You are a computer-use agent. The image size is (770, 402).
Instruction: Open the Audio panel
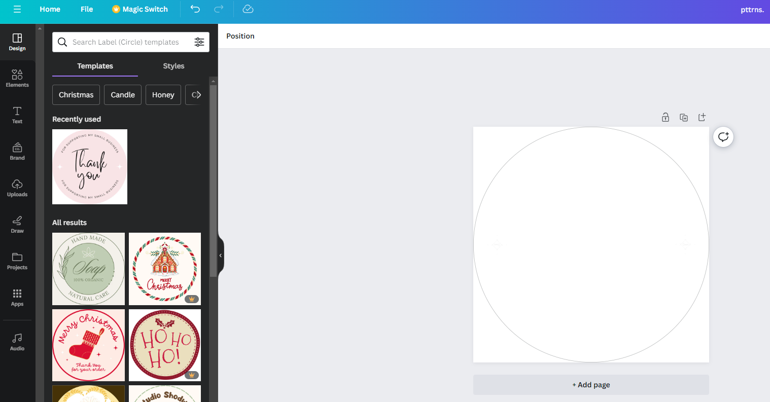pyautogui.click(x=17, y=342)
